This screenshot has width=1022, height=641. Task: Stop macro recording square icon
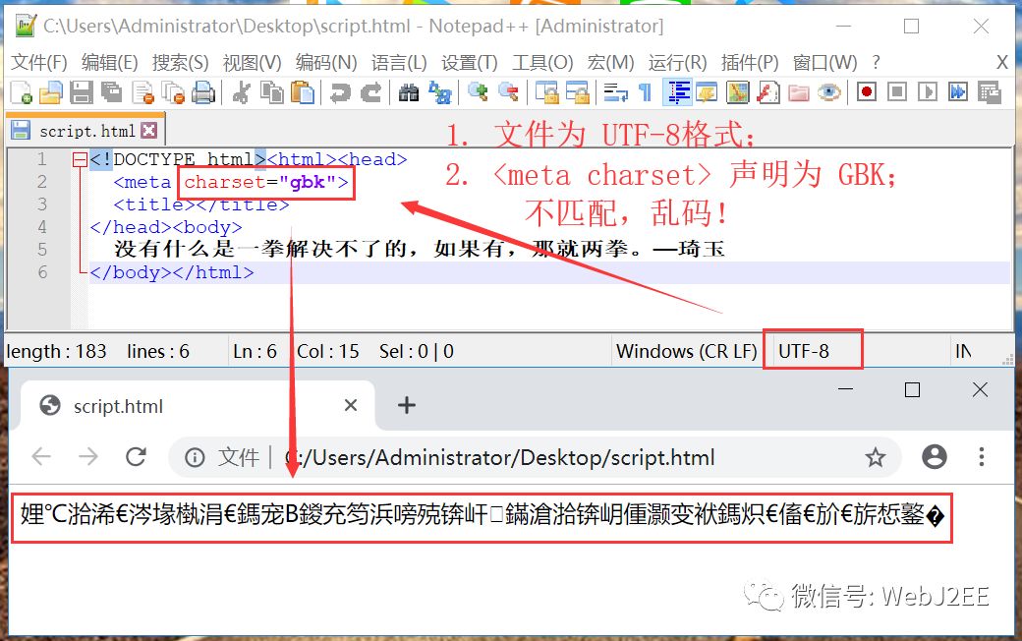897,92
